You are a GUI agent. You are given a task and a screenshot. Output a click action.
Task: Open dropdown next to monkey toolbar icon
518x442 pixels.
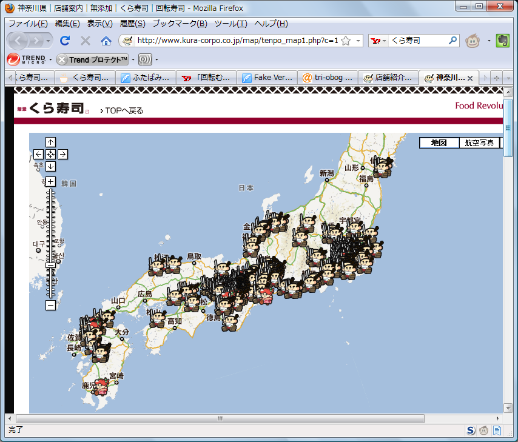(x=489, y=41)
